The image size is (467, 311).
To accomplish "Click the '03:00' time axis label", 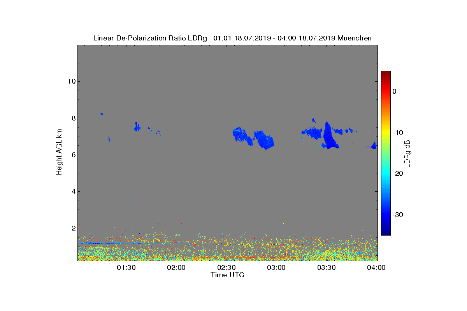I will [277, 267].
